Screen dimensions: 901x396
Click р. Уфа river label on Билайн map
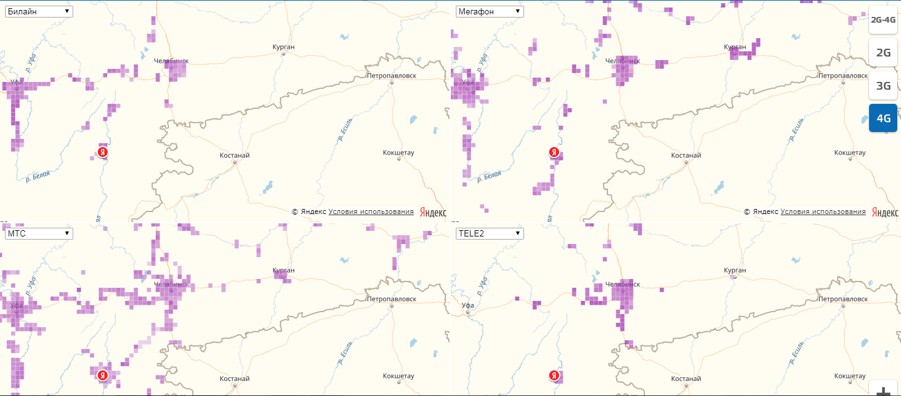pos(31,61)
